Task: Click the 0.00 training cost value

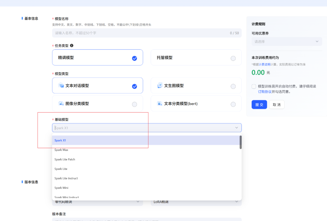Action: click(258, 72)
